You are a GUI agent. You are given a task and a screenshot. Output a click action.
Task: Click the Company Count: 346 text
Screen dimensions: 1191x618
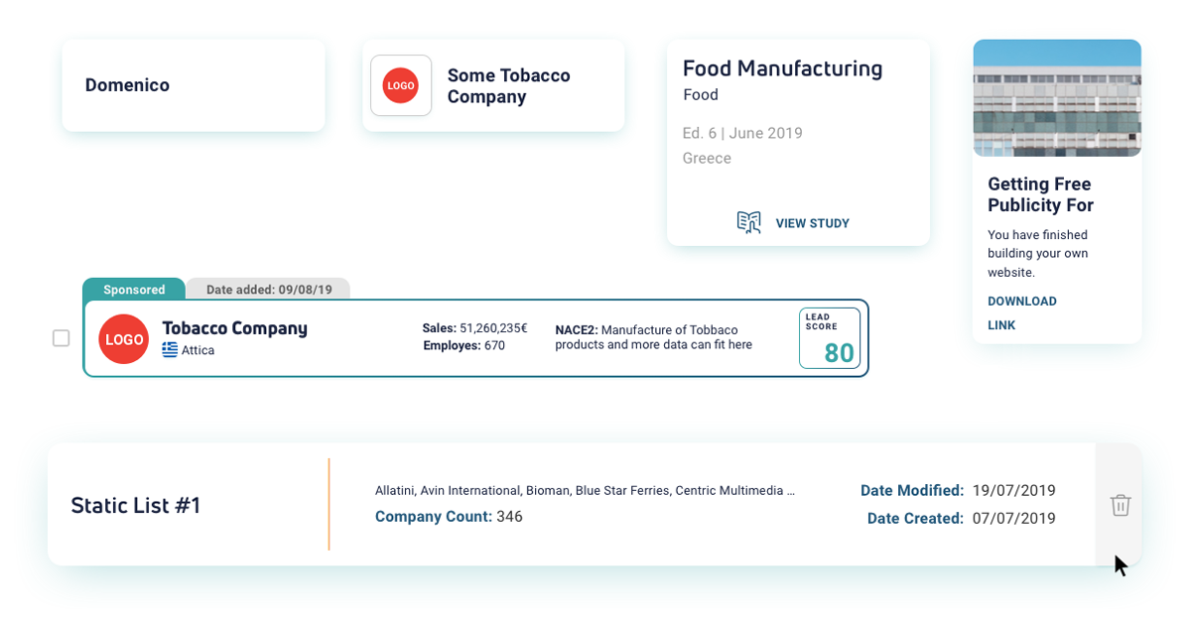(x=448, y=516)
